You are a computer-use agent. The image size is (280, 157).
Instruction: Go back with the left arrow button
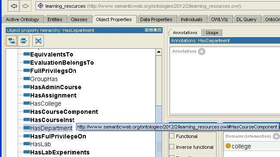coord(14,6)
